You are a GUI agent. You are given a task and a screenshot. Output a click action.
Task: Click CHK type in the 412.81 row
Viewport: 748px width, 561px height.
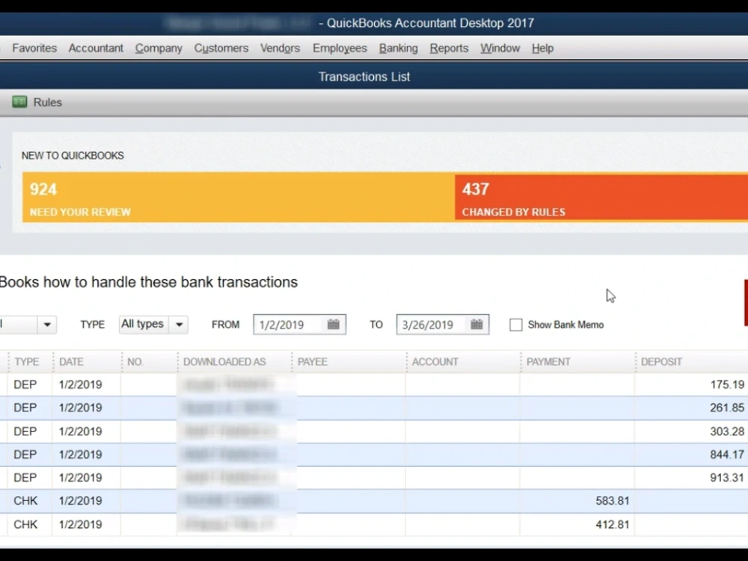(25, 525)
